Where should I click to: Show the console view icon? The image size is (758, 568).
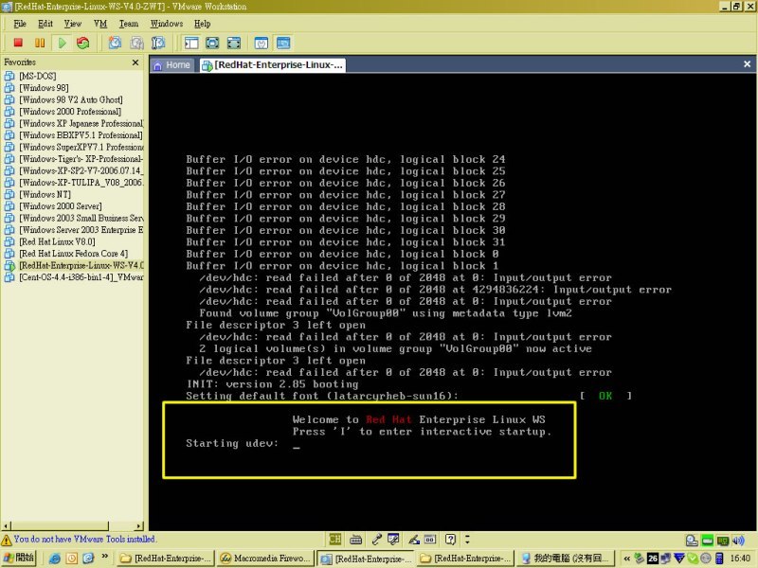[x=283, y=43]
